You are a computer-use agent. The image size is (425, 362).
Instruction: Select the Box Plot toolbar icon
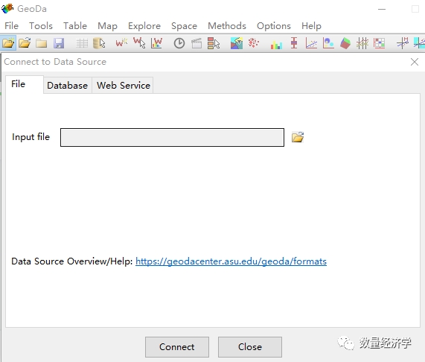pyautogui.click(x=294, y=43)
